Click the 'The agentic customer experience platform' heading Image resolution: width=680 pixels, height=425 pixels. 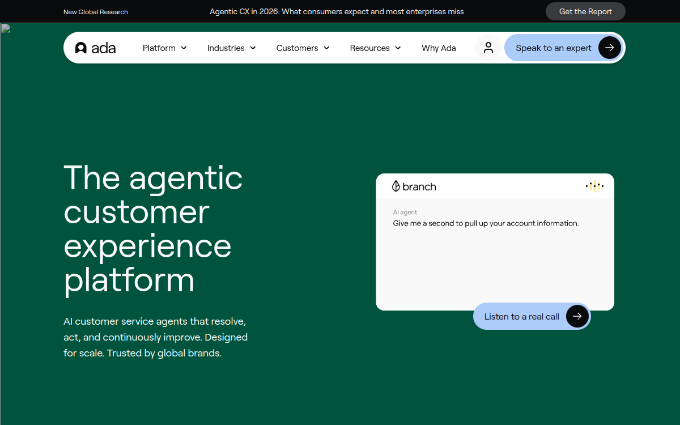pos(154,228)
